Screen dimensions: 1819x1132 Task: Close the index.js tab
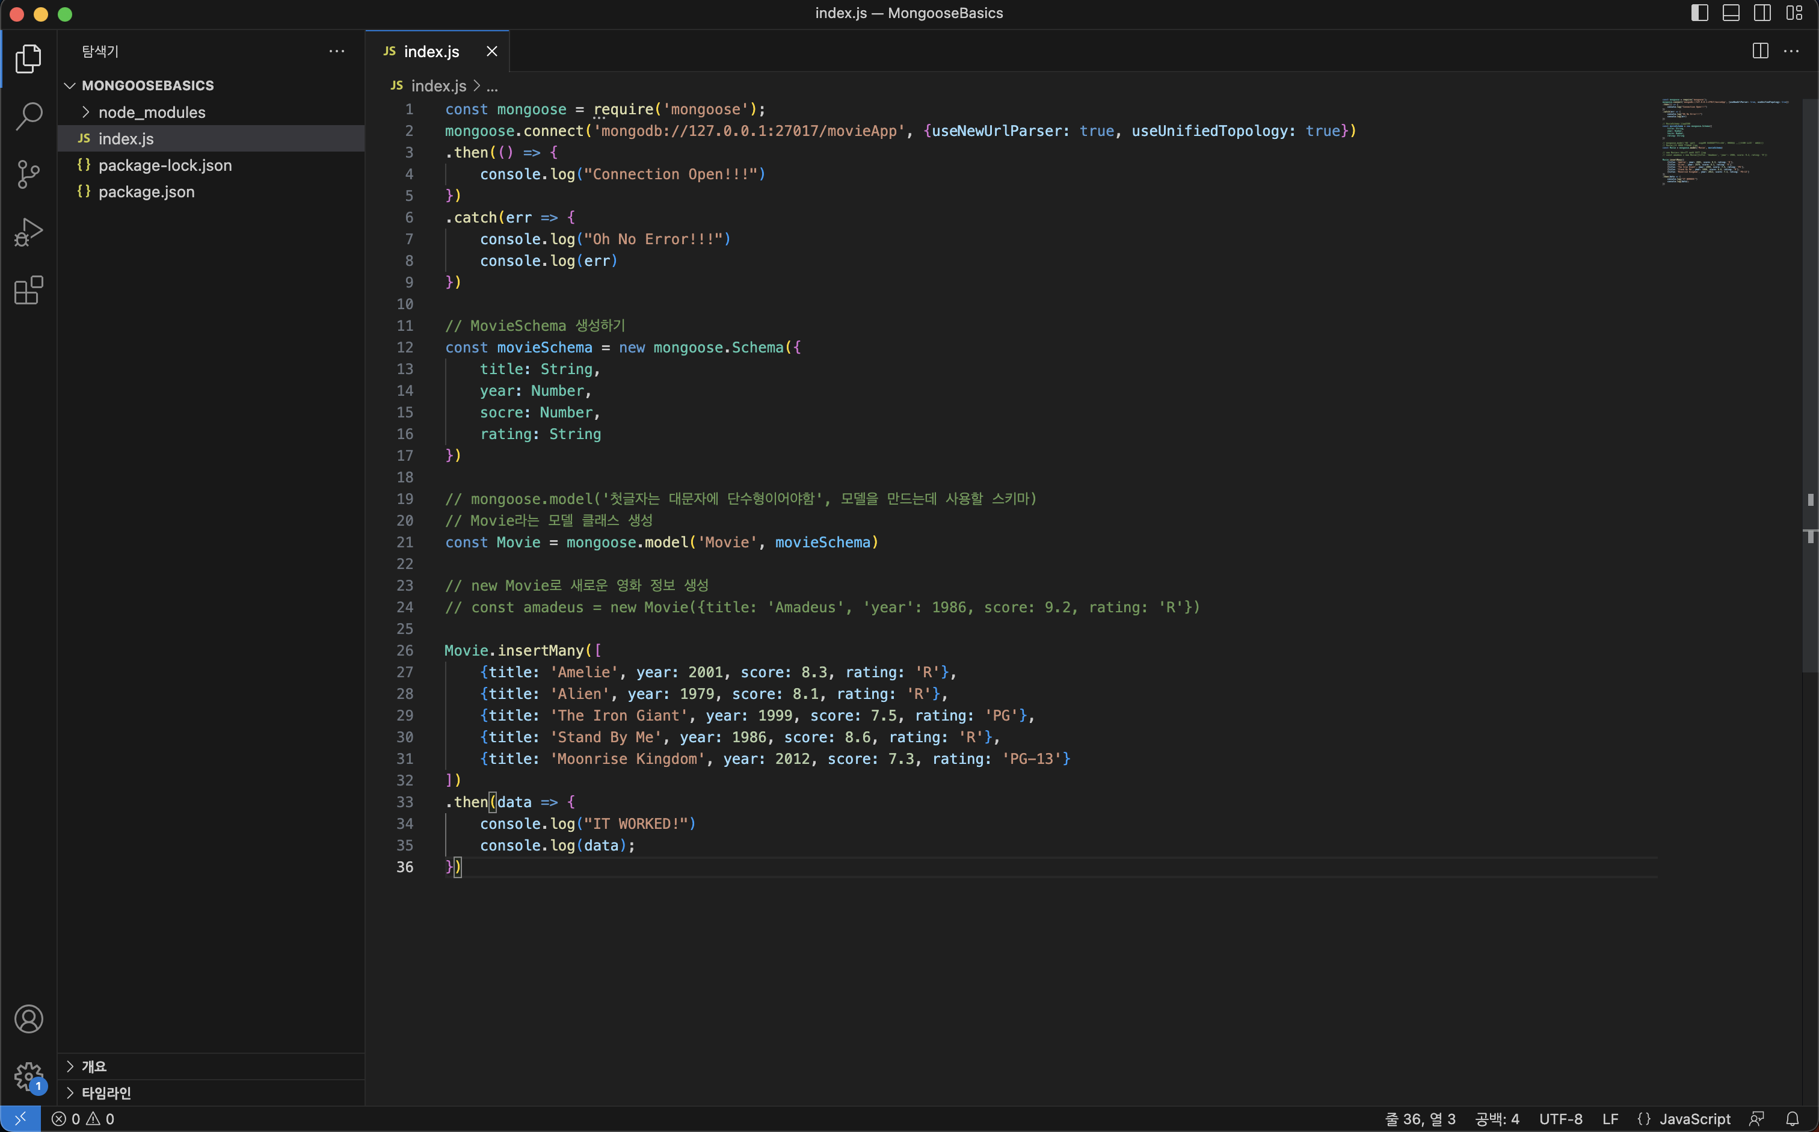(x=492, y=51)
